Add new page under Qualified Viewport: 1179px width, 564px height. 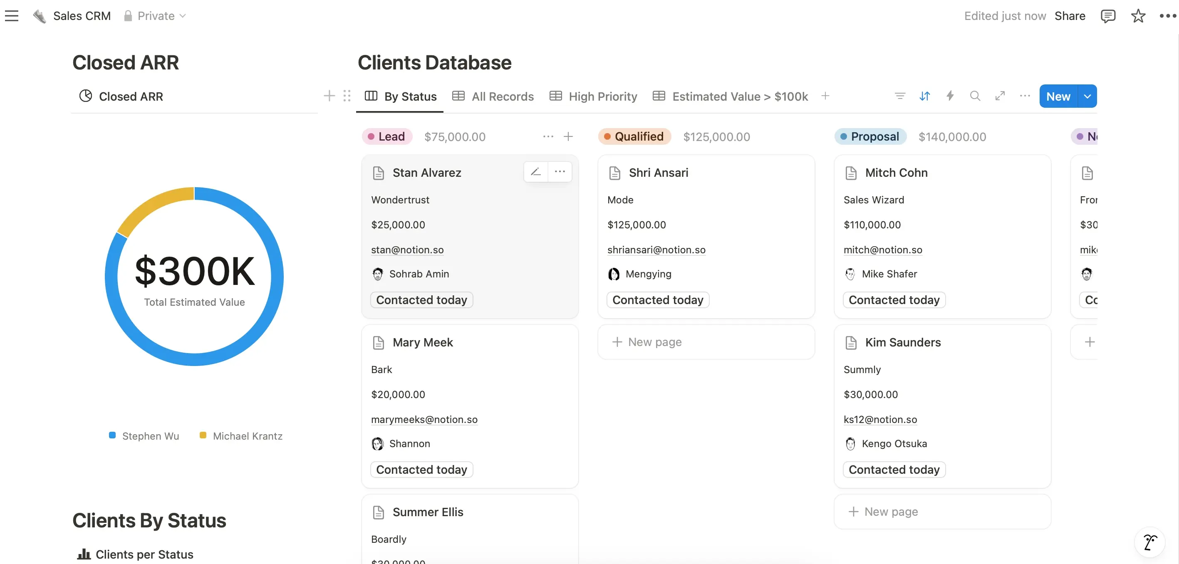(x=706, y=342)
